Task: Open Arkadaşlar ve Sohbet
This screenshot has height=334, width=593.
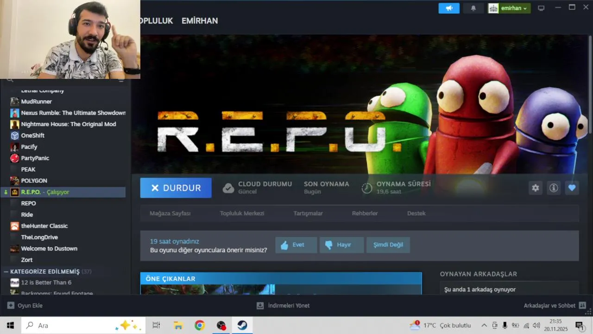Action: pos(555,306)
